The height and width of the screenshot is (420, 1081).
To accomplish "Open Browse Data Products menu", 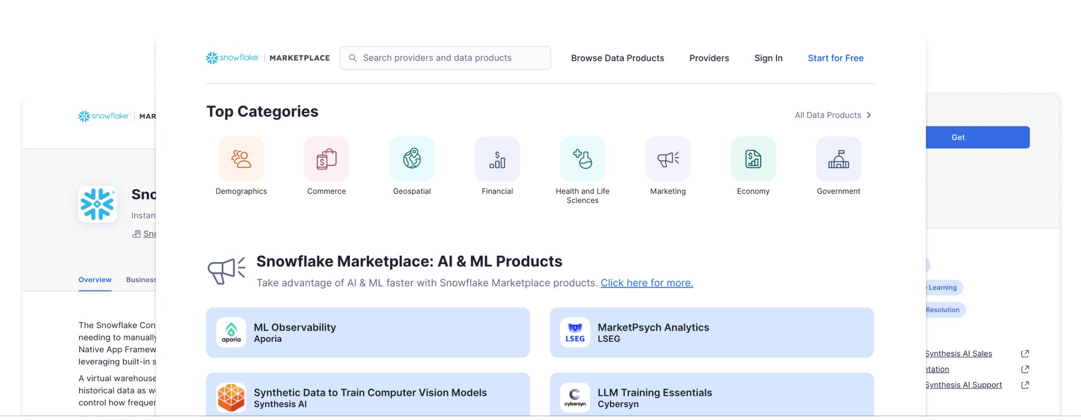I will click(x=618, y=58).
